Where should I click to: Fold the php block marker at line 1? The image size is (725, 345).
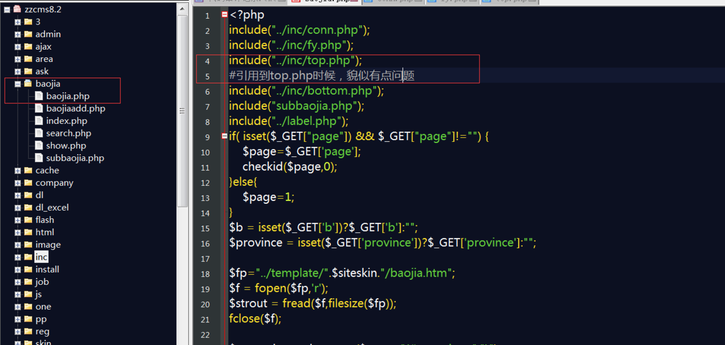point(225,15)
